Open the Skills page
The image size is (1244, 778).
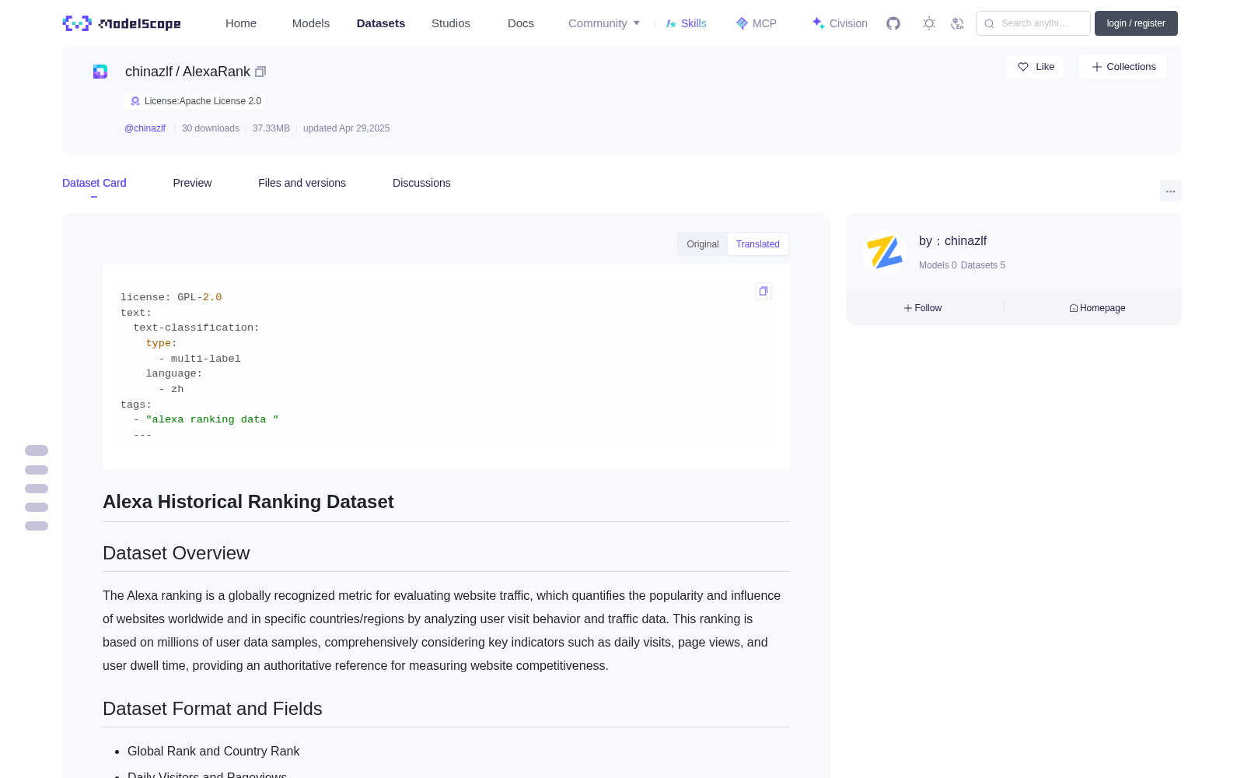[x=686, y=23]
